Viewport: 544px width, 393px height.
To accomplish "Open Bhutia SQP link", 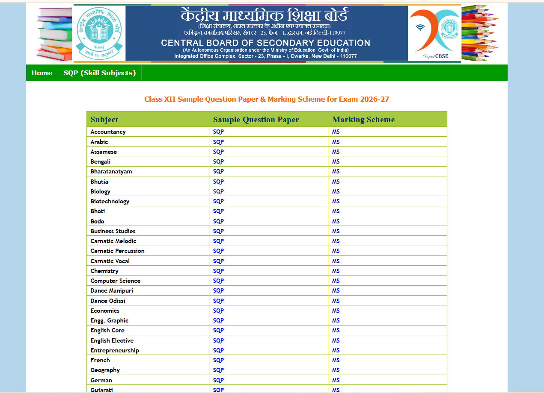I will point(219,182).
